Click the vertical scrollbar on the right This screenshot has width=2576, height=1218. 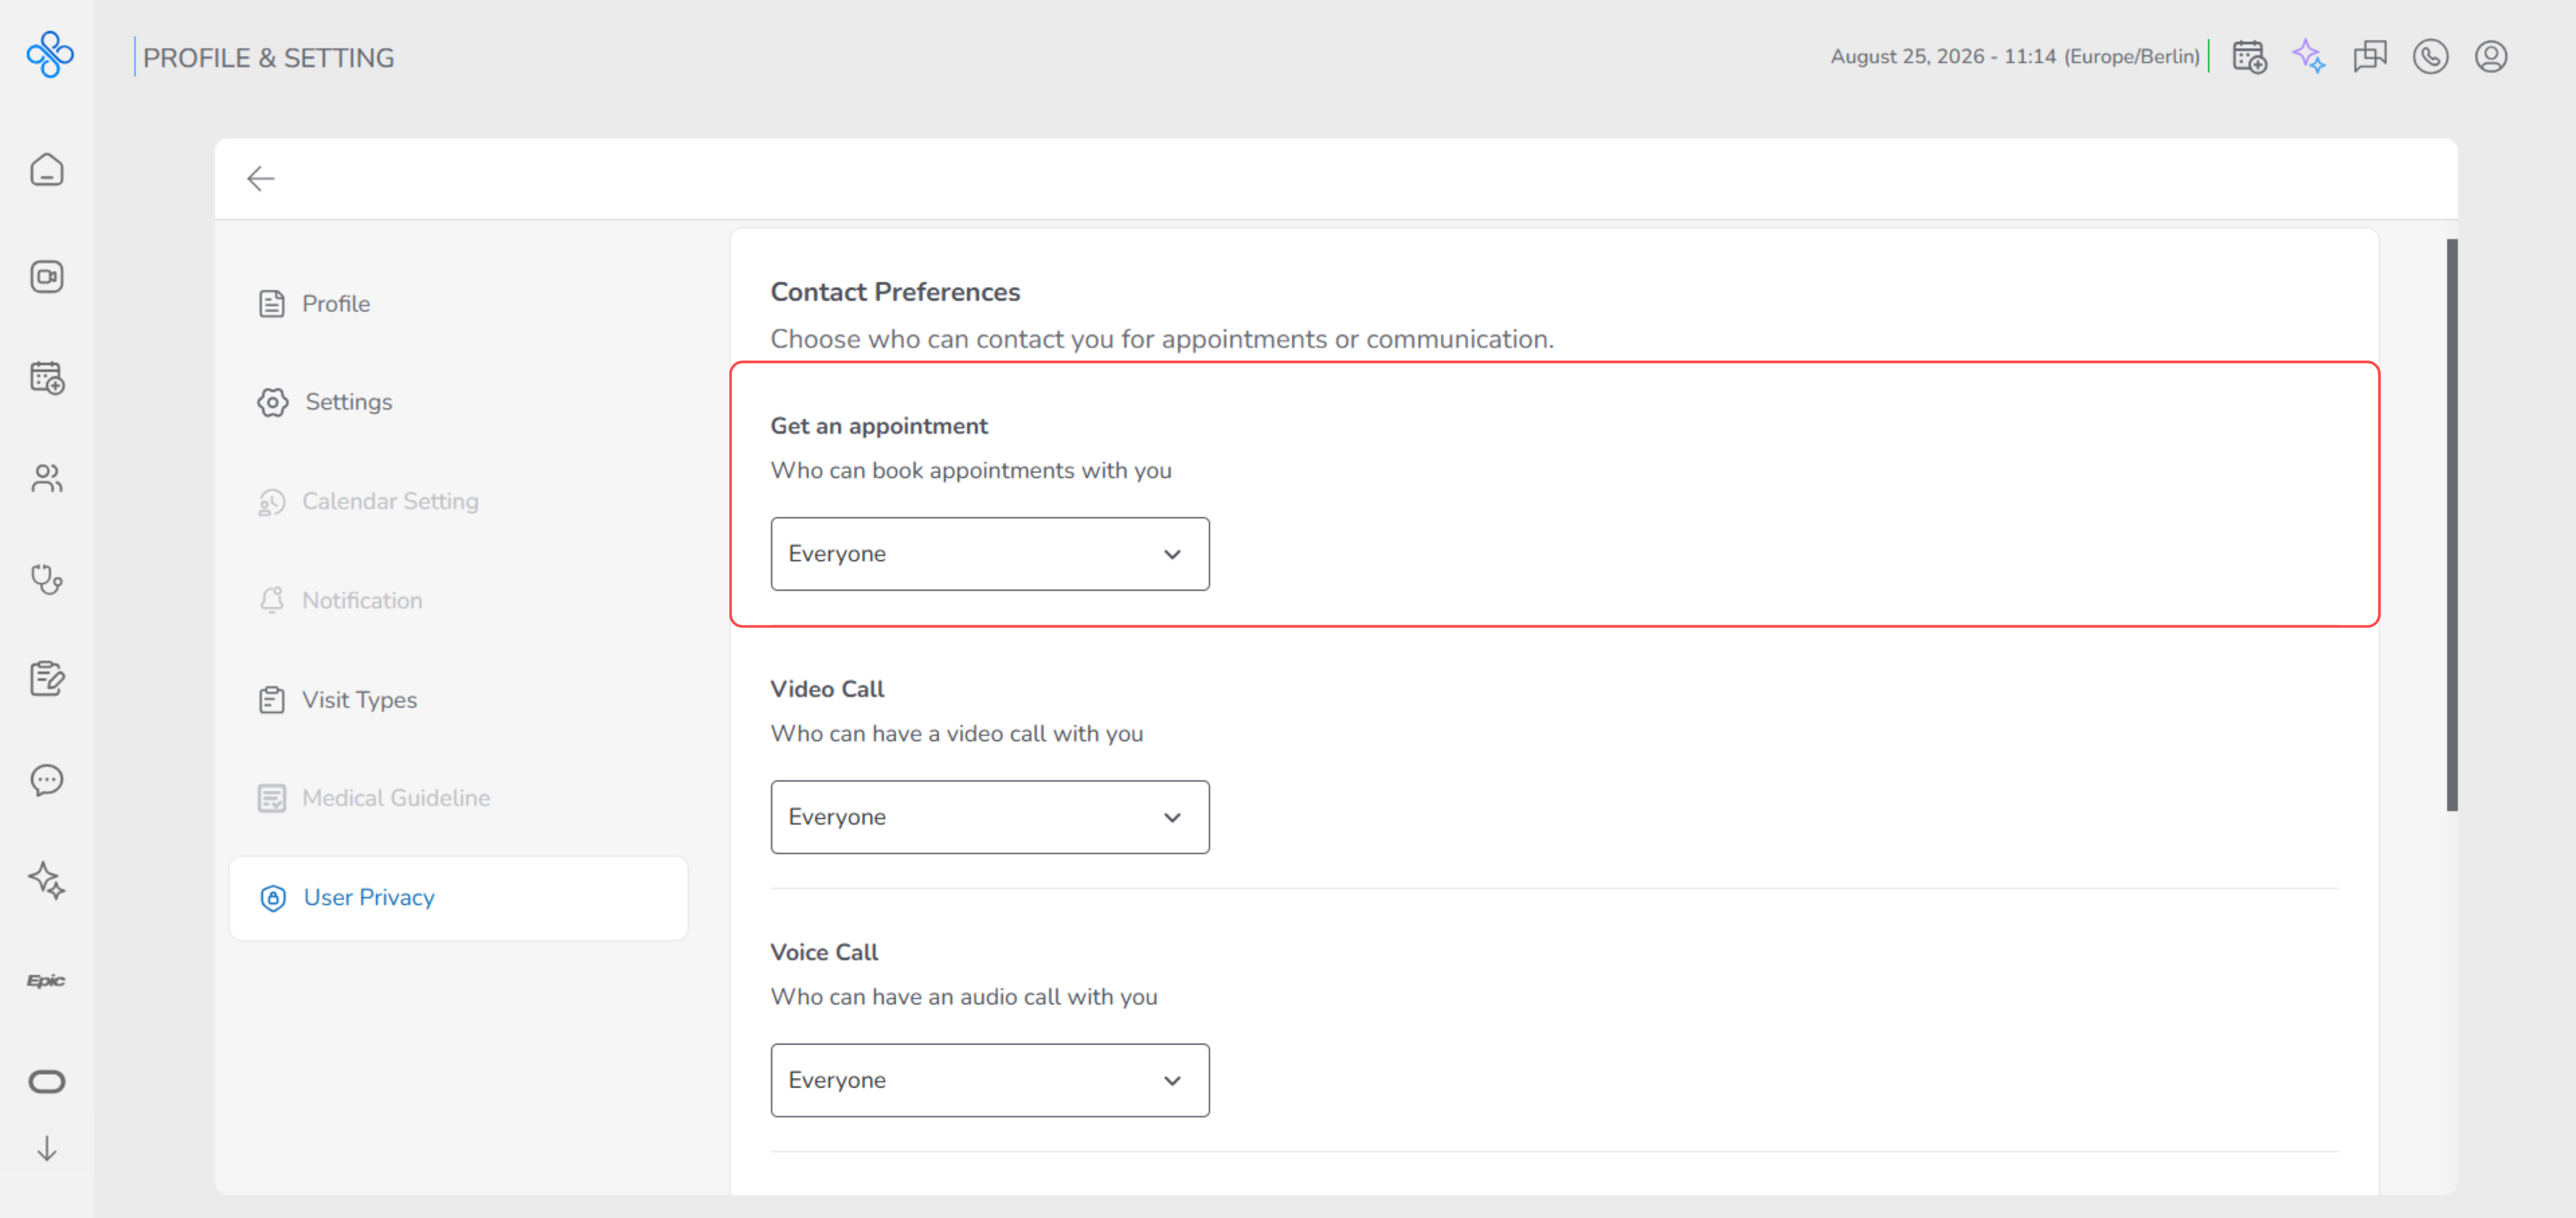tap(2452, 525)
